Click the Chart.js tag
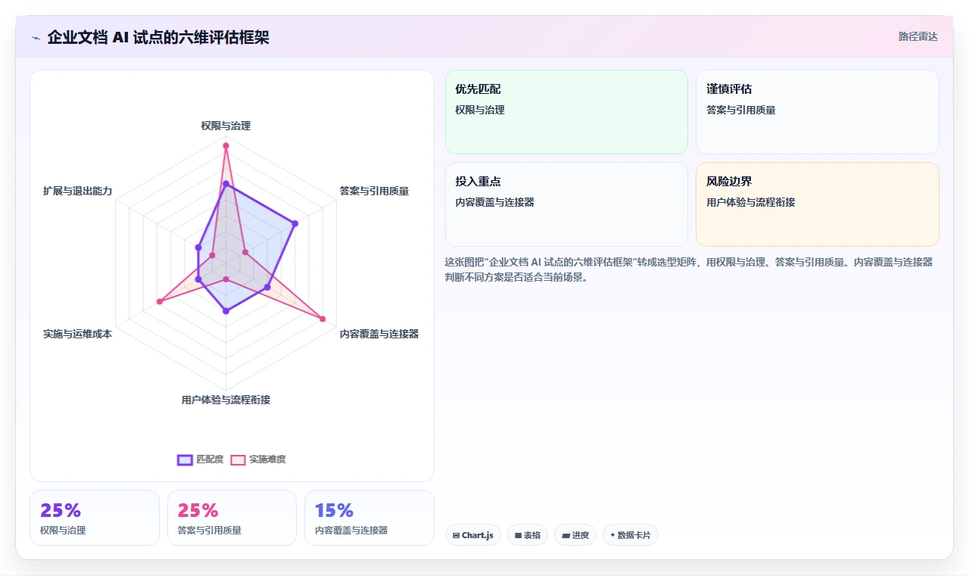 coord(473,535)
